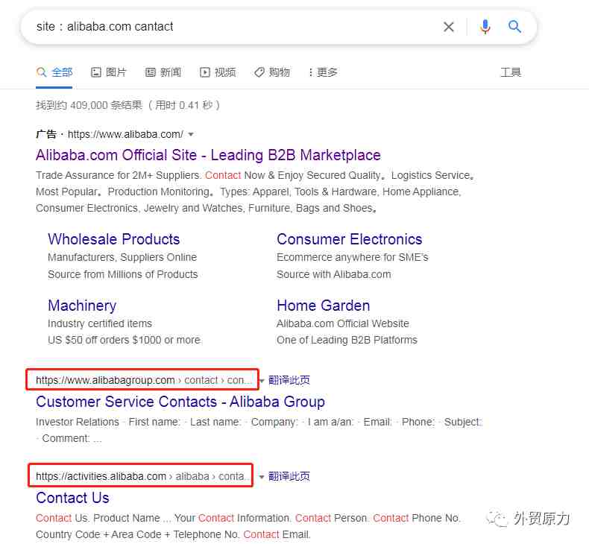This screenshot has height=544, width=589.
Task: Click 'Ecommerce anywhere for SME's' text
Action: 353,257
